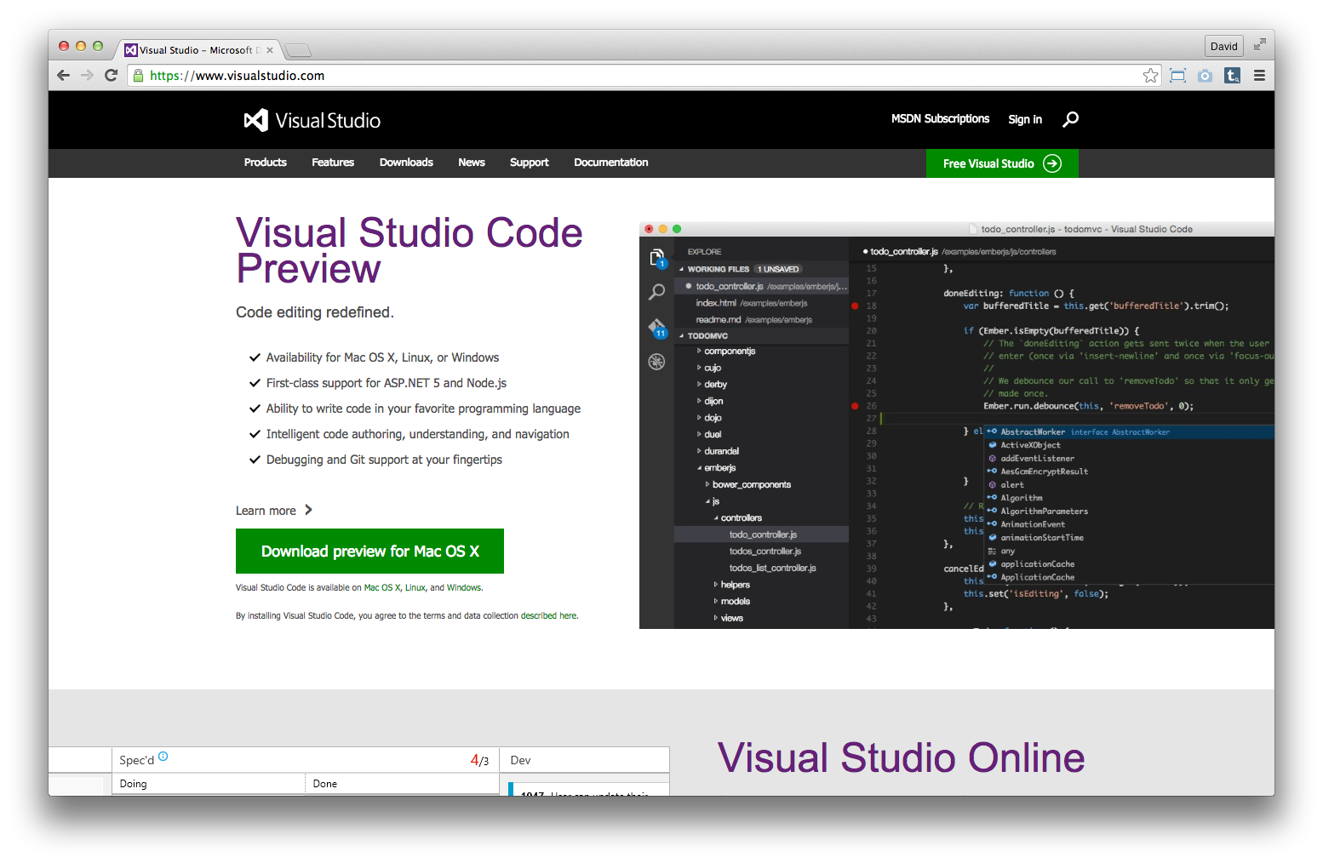Click the breakpoint dot on line 18

855,306
